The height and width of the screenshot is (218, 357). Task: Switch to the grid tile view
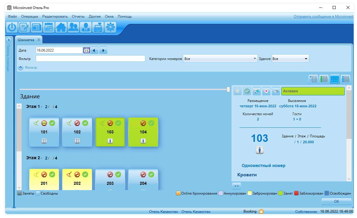tap(334, 79)
